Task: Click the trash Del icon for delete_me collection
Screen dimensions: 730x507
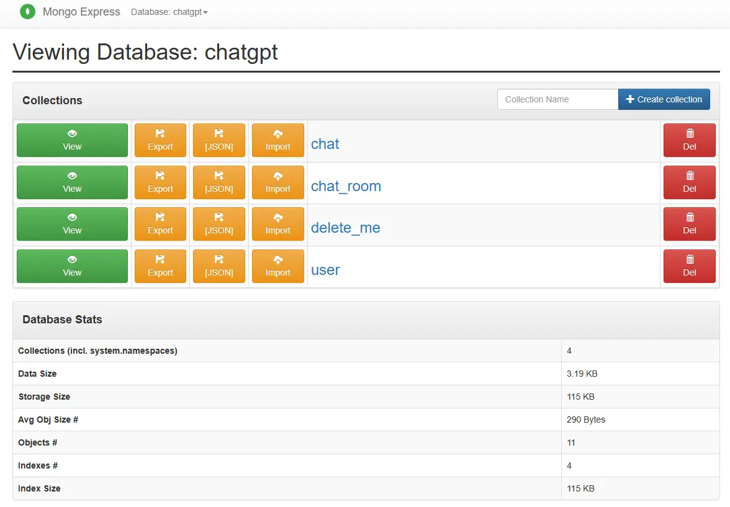Action: 689,218
